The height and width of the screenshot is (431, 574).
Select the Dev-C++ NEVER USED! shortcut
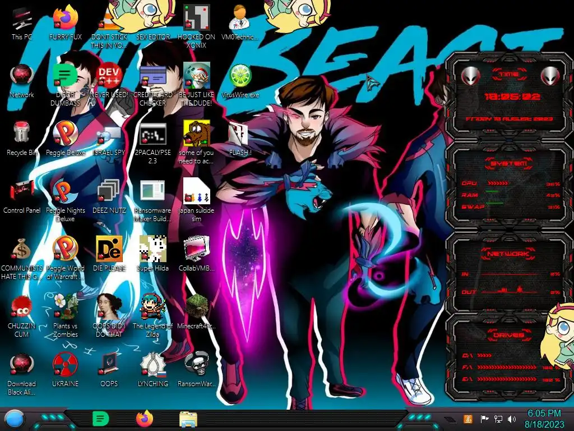(109, 76)
